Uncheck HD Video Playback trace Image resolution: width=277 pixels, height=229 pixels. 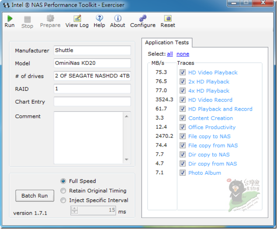click(183, 72)
